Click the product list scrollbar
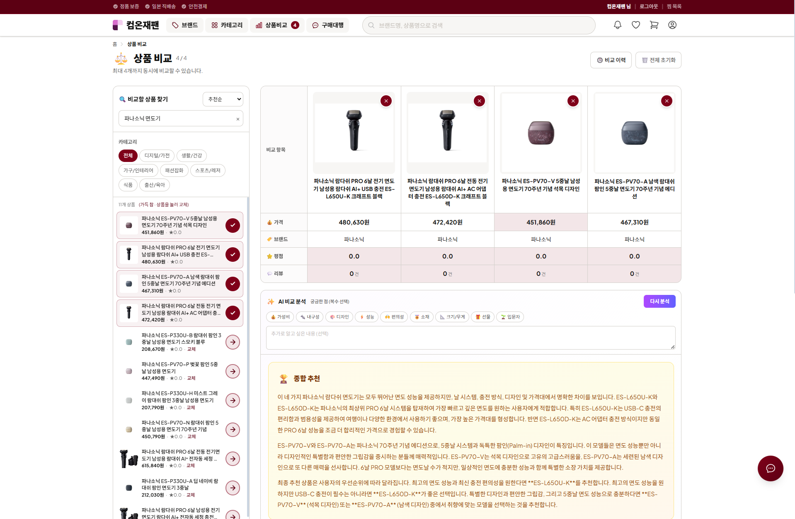 click(248, 356)
